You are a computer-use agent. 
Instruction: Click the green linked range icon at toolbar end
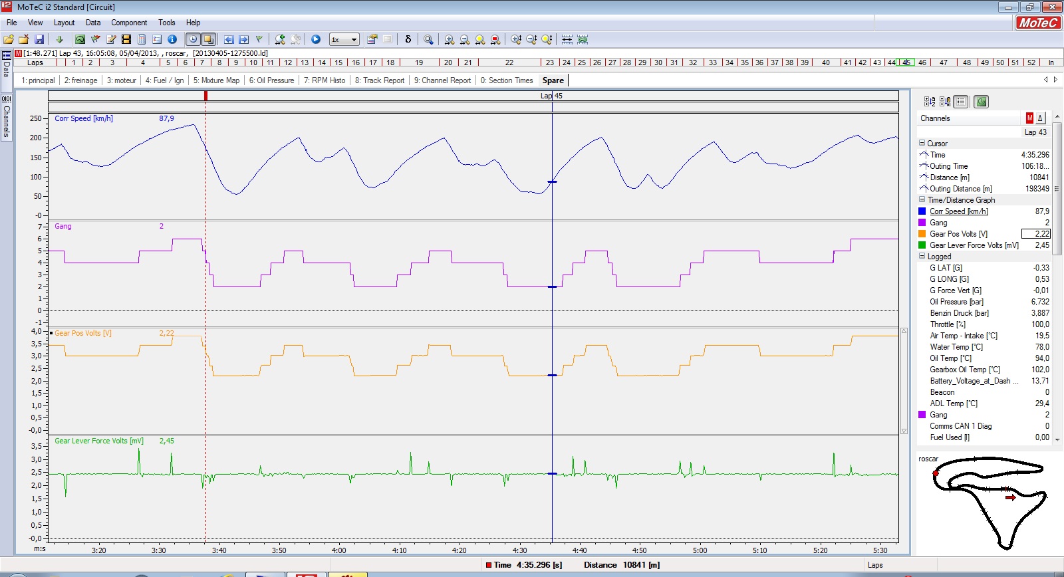(583, 39)
